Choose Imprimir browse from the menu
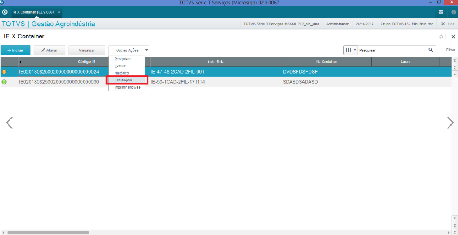The image size is (458, 235). click(x=127, y=87)
